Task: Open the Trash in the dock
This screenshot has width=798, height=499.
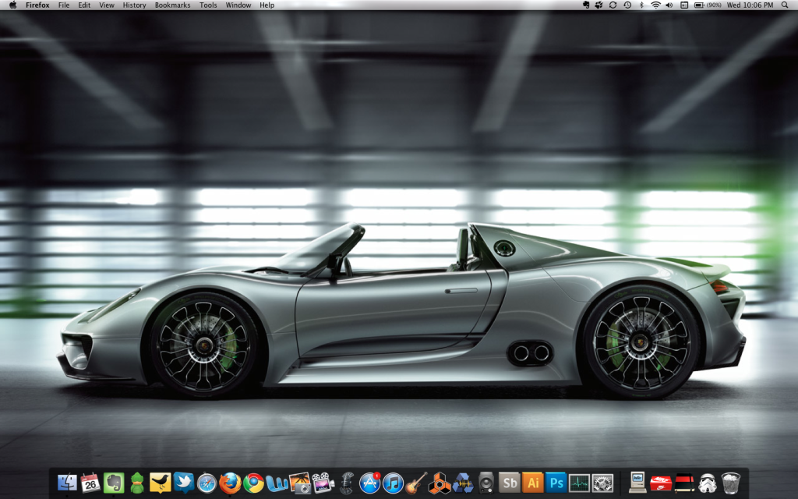Action: tap(730, 483)
